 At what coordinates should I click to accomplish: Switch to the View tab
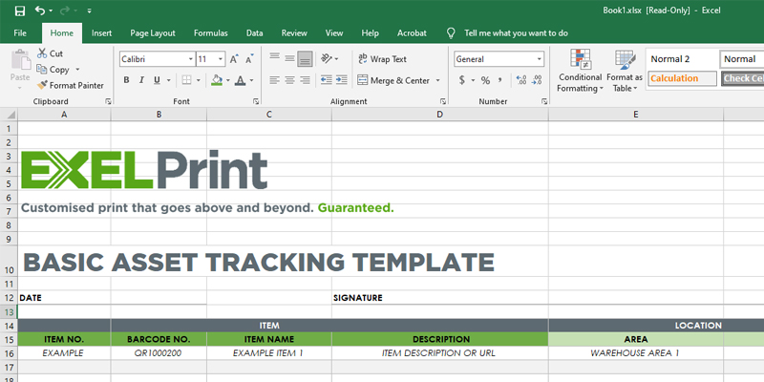point(334,33)
